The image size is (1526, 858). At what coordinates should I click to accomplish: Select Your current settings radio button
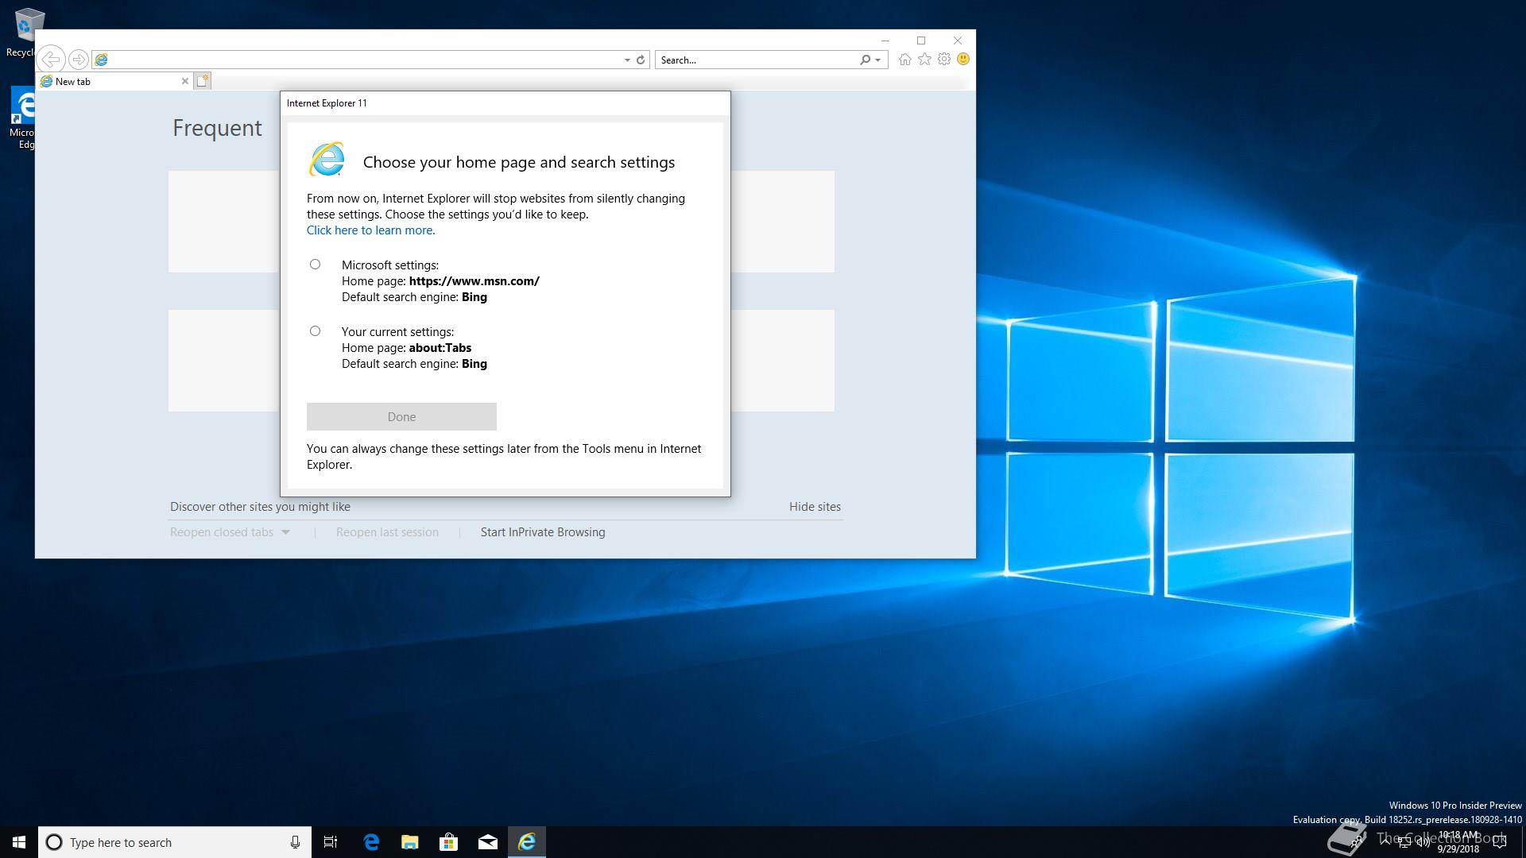point(316,331)
